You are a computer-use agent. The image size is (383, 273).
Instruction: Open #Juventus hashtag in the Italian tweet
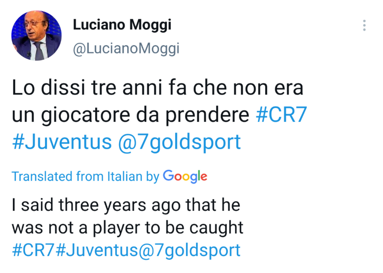point(62,142)
